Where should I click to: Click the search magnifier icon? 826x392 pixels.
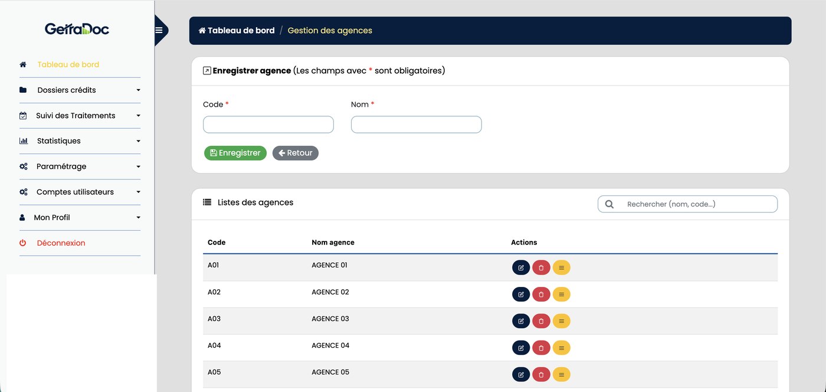pyautogui.click(x=609, y=204)
